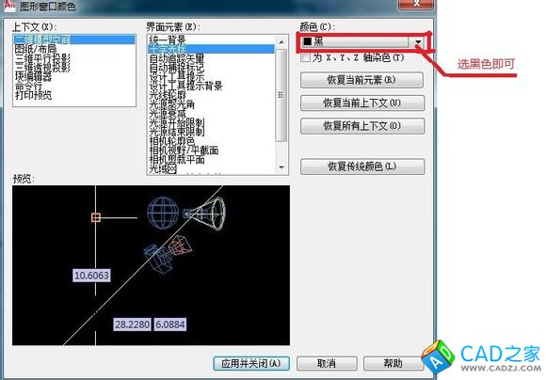Click 恢复传统颜色 button
The height and width of the screenshot is (380, 546).
[362, 166]
